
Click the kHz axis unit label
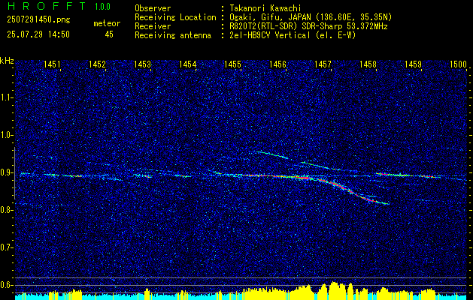[7, 61]
